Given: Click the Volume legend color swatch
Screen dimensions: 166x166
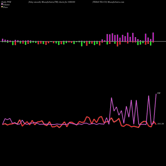Looking at the screenshot, I should click(2, 4).
